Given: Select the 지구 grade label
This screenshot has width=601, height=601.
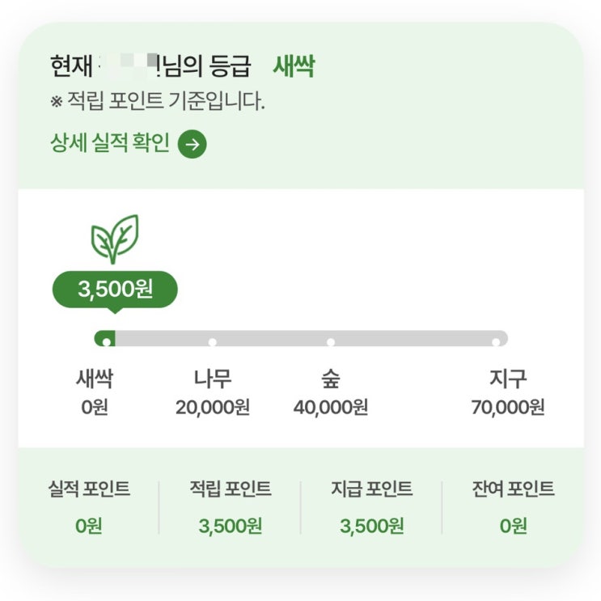Looking at the screenshot, I should pos(508,378).
